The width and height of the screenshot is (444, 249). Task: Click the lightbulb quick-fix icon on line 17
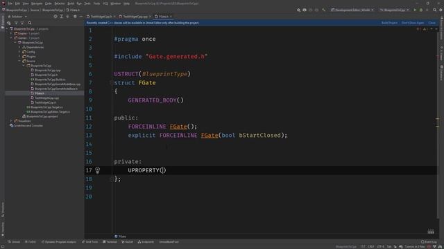[97, 170]
